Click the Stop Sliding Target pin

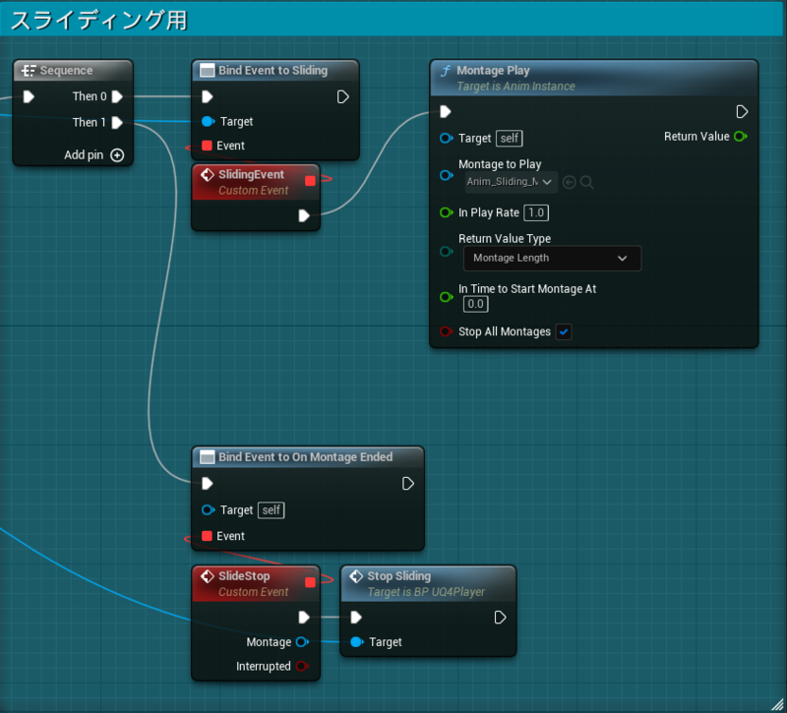(x=357, y=642)
